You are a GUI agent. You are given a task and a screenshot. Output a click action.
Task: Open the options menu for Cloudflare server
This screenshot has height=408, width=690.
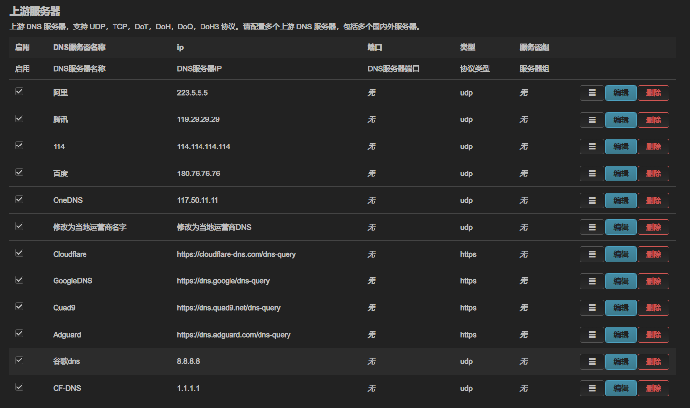pyautogui.click(x=591, y=254)
